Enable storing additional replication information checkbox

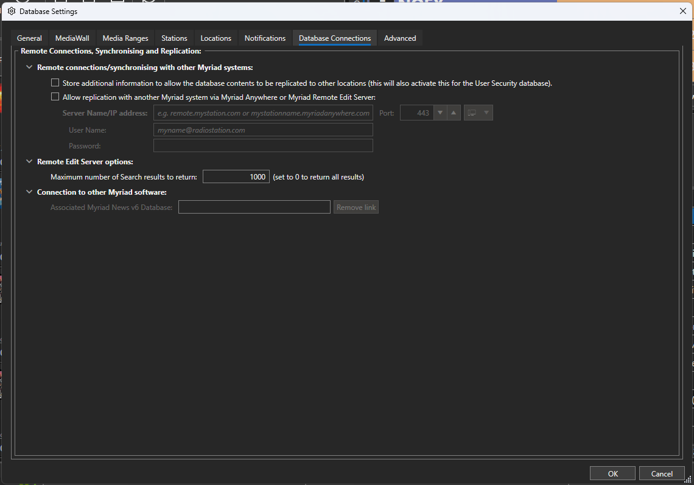tap(55, 83)
